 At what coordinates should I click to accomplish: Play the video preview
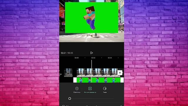pos(92,53)
